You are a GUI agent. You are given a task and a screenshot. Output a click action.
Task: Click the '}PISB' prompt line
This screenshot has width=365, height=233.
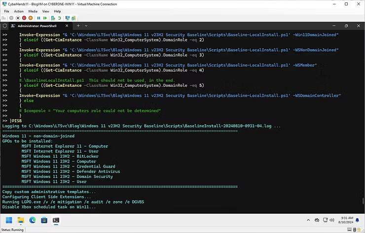coord(12,121)
